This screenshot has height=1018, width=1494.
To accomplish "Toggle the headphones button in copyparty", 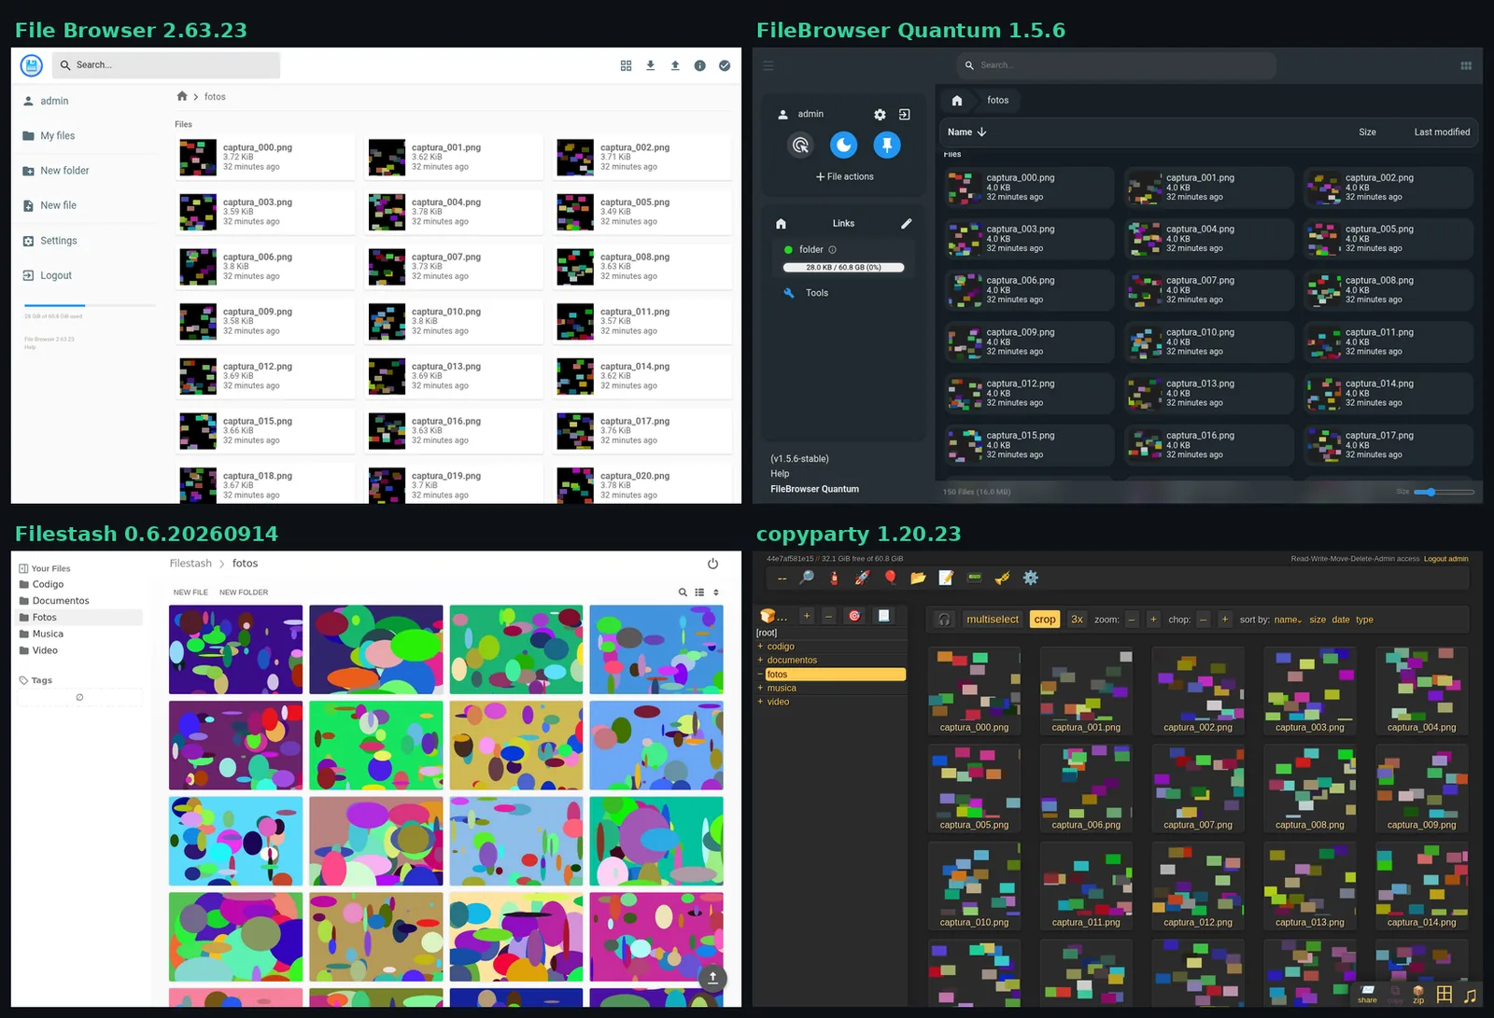I will pyautogui.click(x=944, y=620).
